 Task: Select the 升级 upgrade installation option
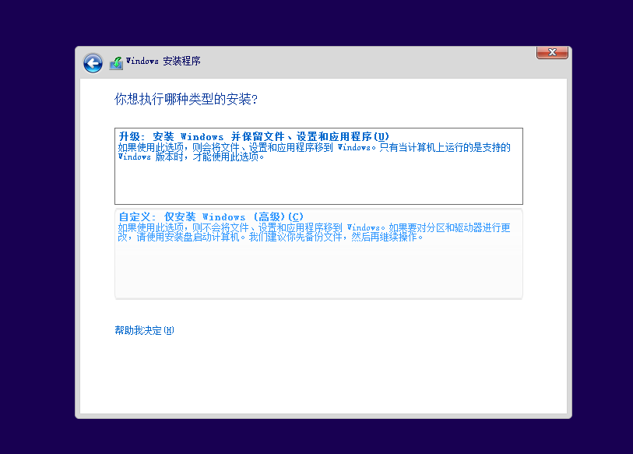point(318,165)
